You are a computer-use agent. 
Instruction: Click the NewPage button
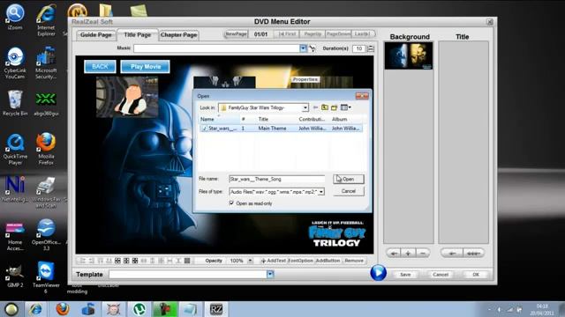coord(236,33)
